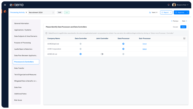Screen dimensions: 193x109
Task: Click the edit icon in the Recruitment 2024 field
Action: [53, 12]
